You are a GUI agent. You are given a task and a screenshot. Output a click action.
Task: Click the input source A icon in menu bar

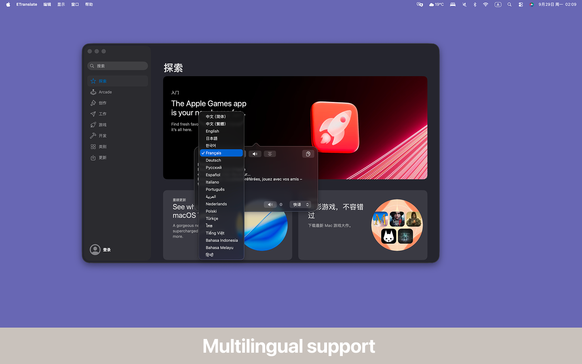498,4
